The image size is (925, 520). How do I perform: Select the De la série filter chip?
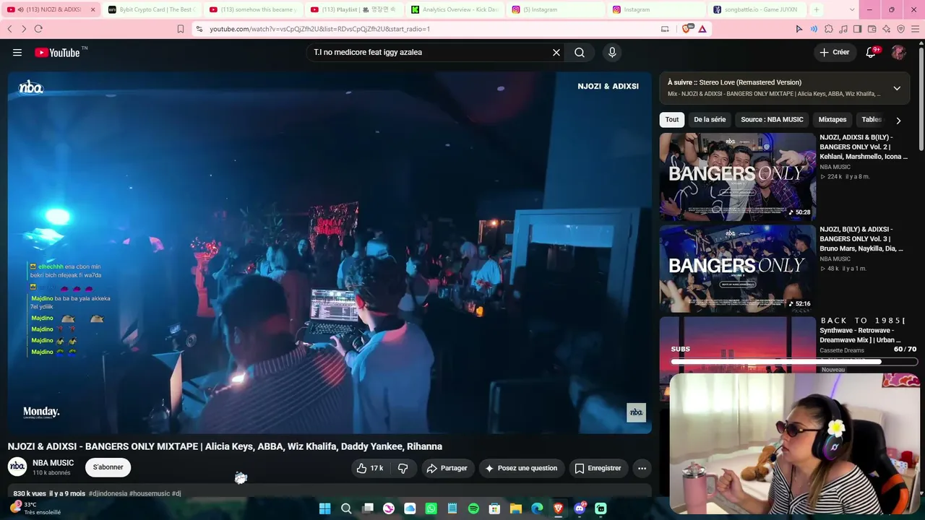pyautogui.click(x=710, y=120)
